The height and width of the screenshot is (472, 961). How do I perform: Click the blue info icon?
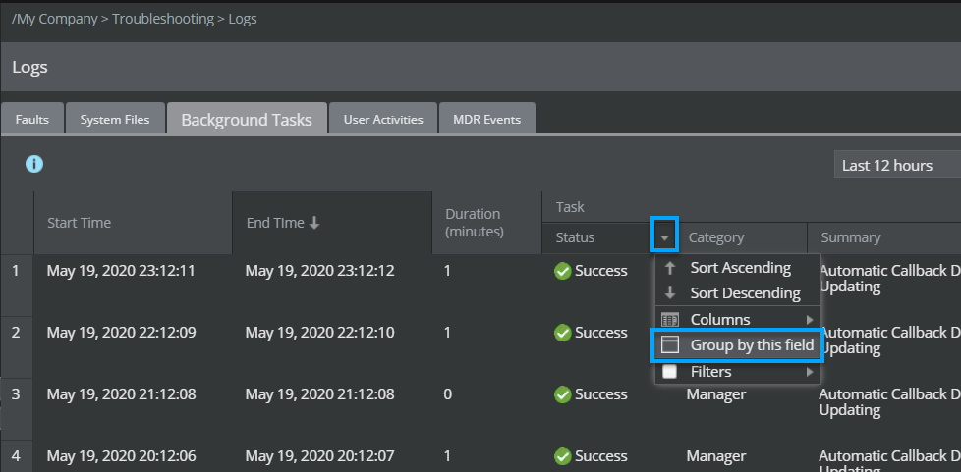[x=34, y=164]
